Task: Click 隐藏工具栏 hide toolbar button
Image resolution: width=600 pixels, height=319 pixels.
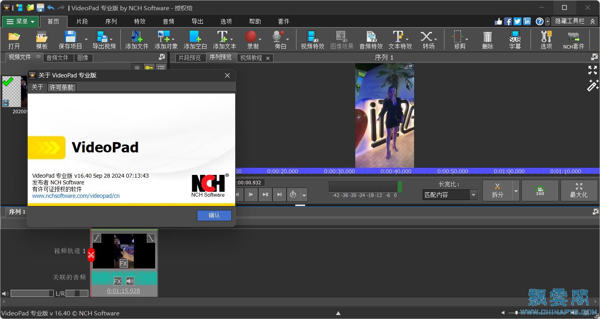Action: (575, 21)
